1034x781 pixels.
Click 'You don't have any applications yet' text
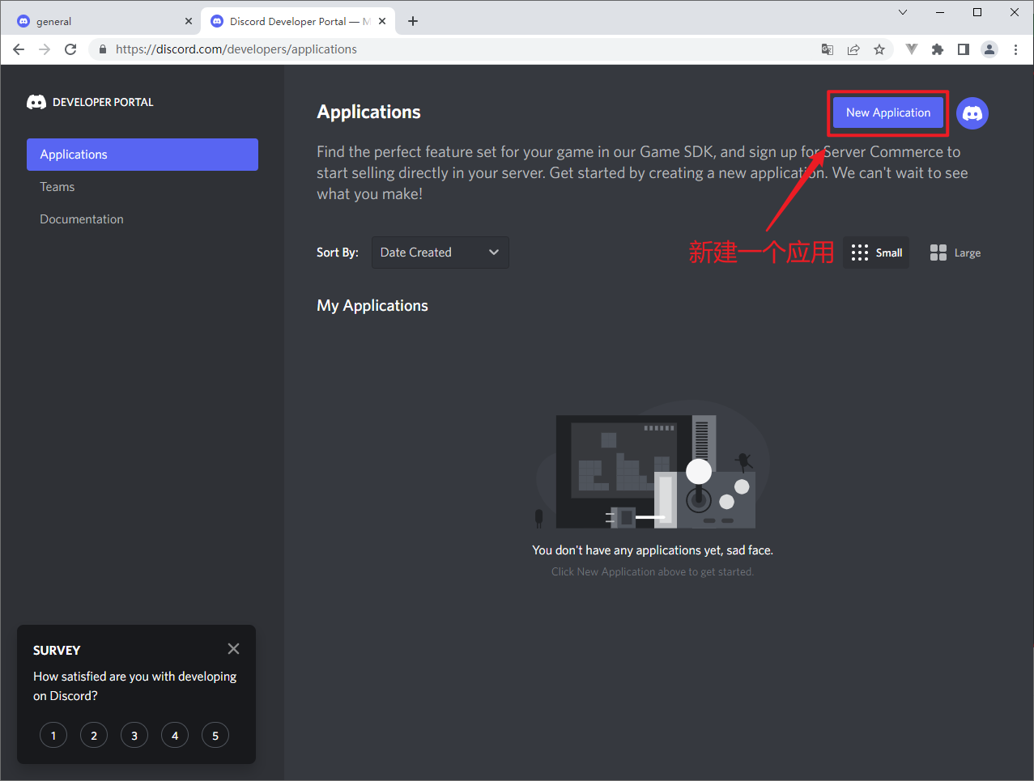653,550
